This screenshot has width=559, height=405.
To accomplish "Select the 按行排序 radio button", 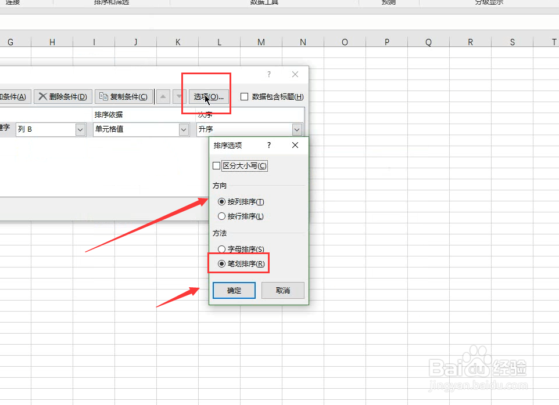I will pos(221,216).
